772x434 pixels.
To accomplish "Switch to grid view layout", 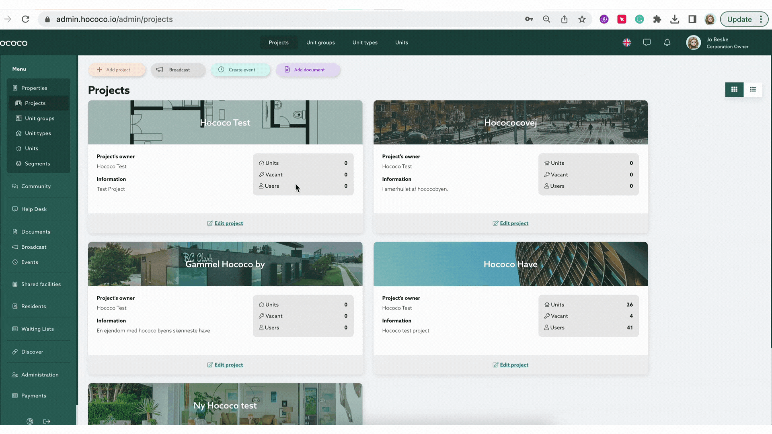I will point(734,89).
